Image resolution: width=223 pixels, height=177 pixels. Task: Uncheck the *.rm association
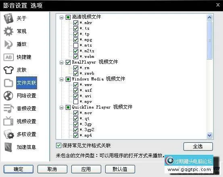pos(76,68)
